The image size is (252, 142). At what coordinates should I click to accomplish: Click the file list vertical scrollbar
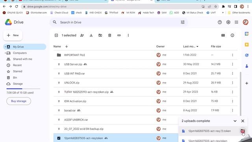pyautogui.click(x=241, y=94)
